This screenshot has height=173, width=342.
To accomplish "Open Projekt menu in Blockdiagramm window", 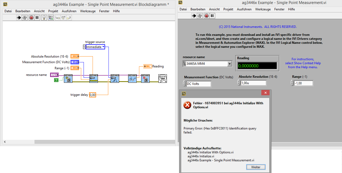I will [x=53, y=11].
